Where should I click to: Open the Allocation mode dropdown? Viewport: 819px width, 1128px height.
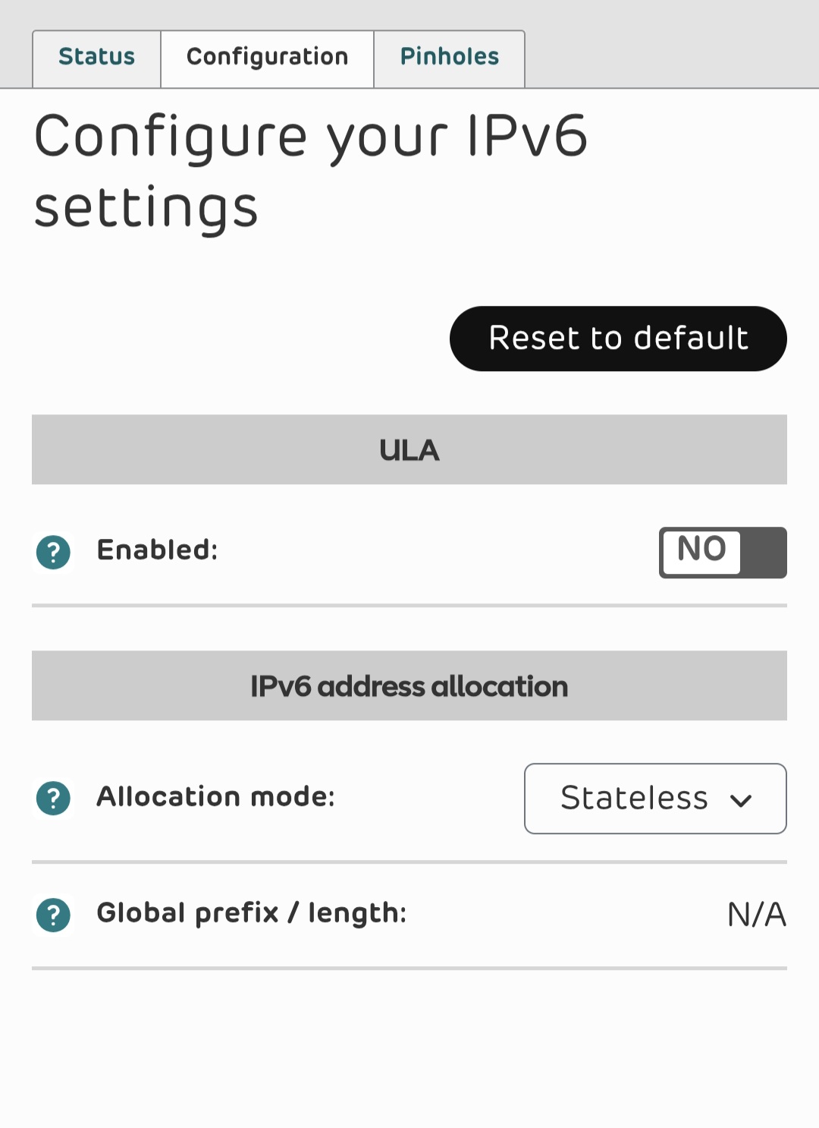click(655, 799)
